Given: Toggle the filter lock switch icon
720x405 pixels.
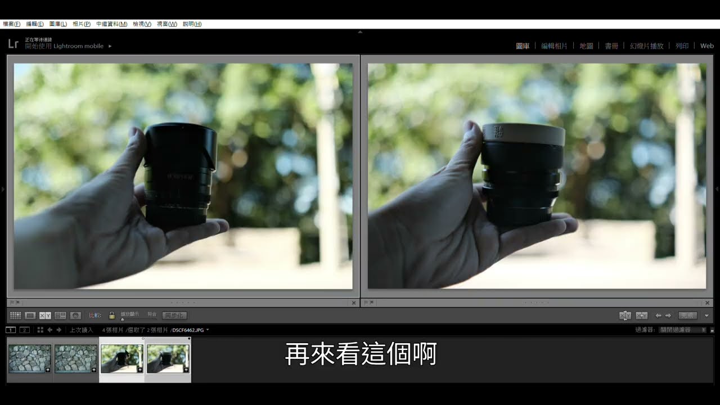Looking at the screenshot, I should pyautogui.click(x=712, y=330).
